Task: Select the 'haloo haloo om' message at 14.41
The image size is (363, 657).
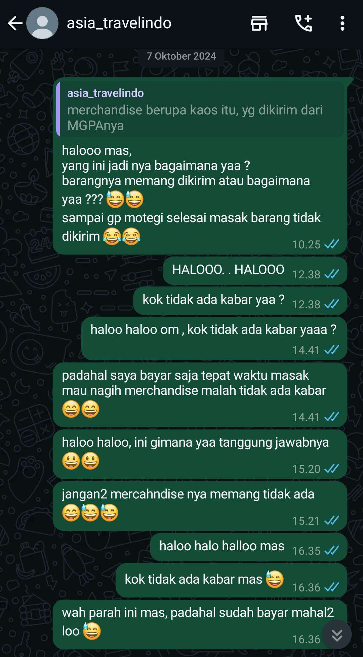Action: (214, 338)
